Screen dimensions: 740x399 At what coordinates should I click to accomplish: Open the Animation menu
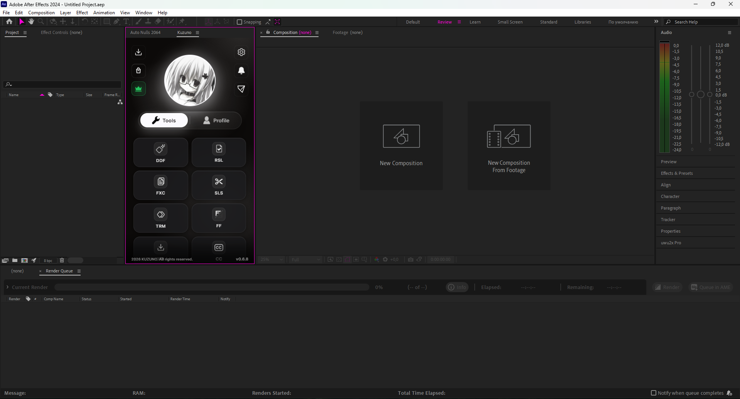(104, 13)
